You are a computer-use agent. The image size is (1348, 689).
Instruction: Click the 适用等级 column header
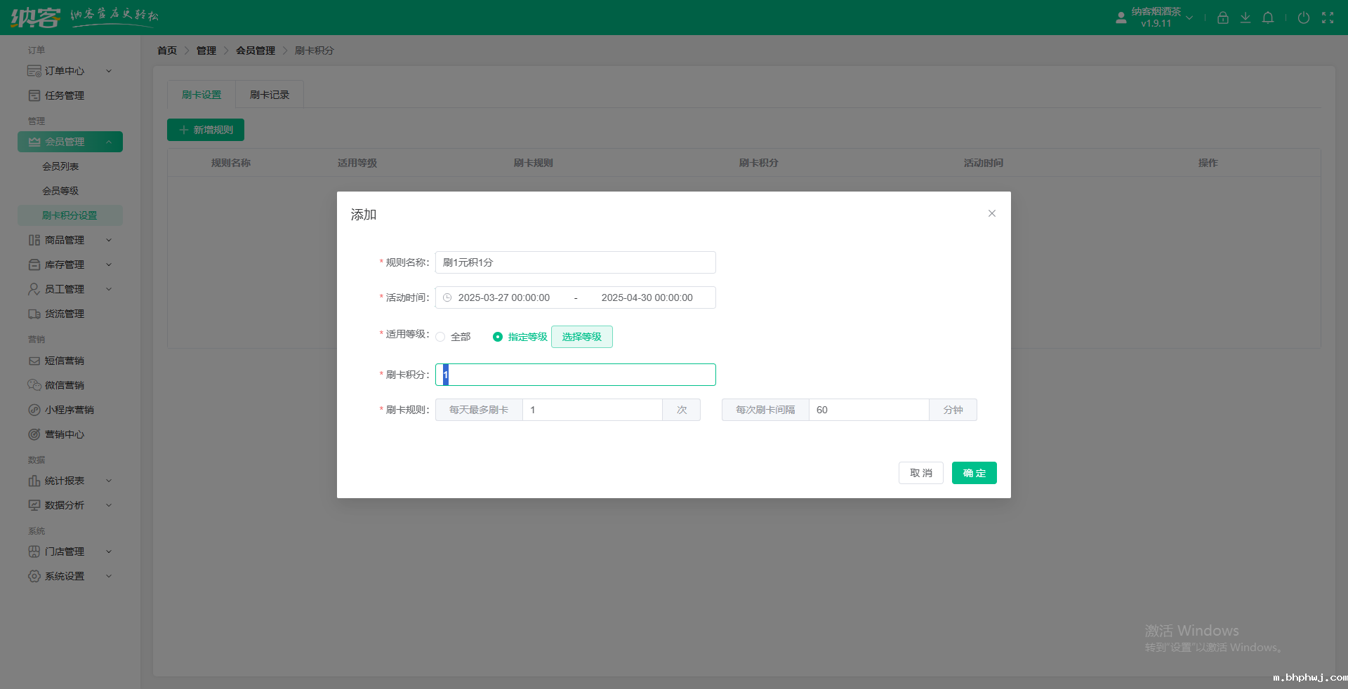pos(357,163)
